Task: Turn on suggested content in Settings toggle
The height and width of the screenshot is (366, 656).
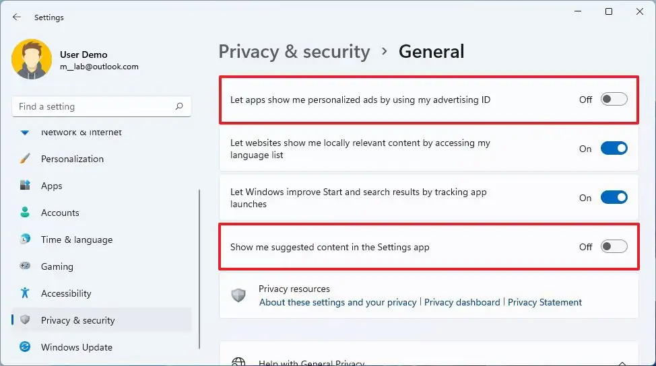Action: pos(614,247)
